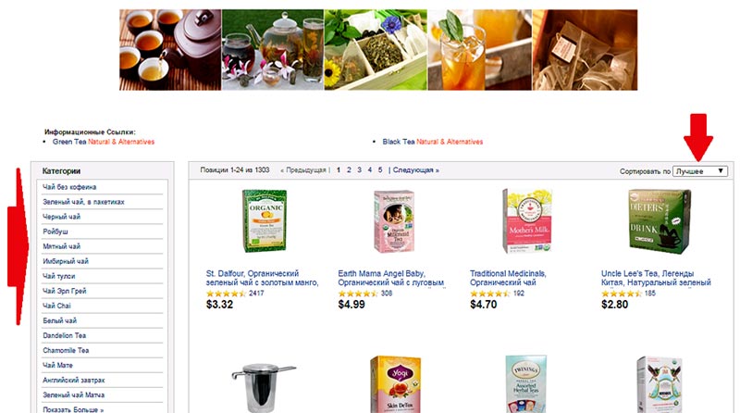Open the tea infuser strainer product image
The image size is (740, 413).
tap(264, 387)
